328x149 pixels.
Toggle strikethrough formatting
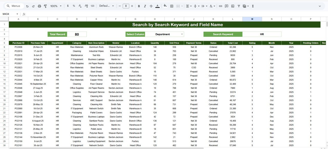click(x=151, y=6)
